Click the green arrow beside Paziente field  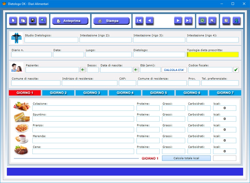tap(83, 70)
